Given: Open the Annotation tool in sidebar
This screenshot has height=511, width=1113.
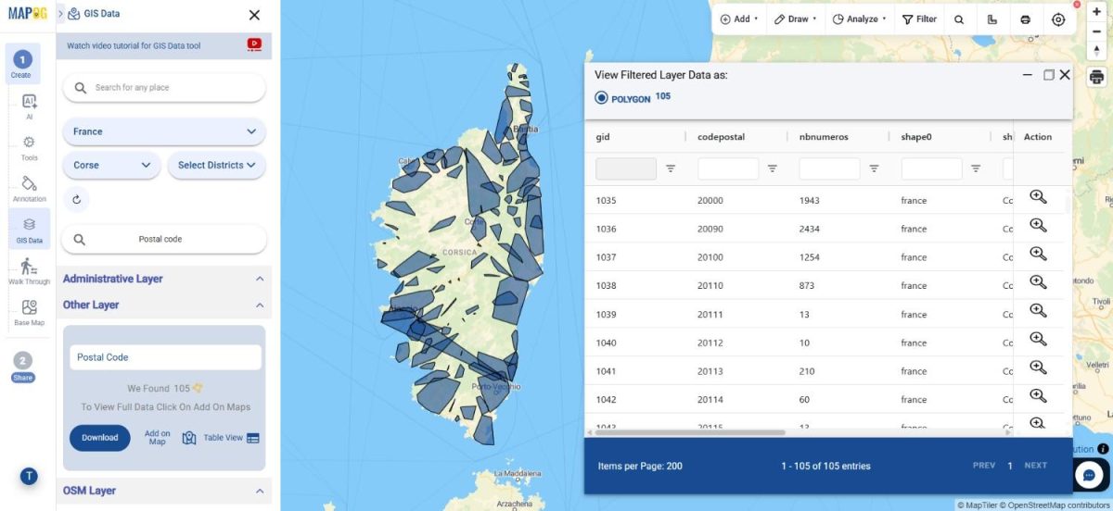Looking at the screenshot, I should click(29, 189).
